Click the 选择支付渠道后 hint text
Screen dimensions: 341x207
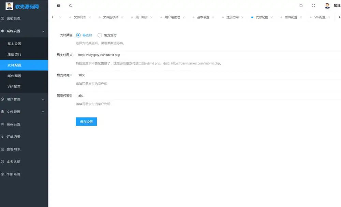tap(100, 43)
